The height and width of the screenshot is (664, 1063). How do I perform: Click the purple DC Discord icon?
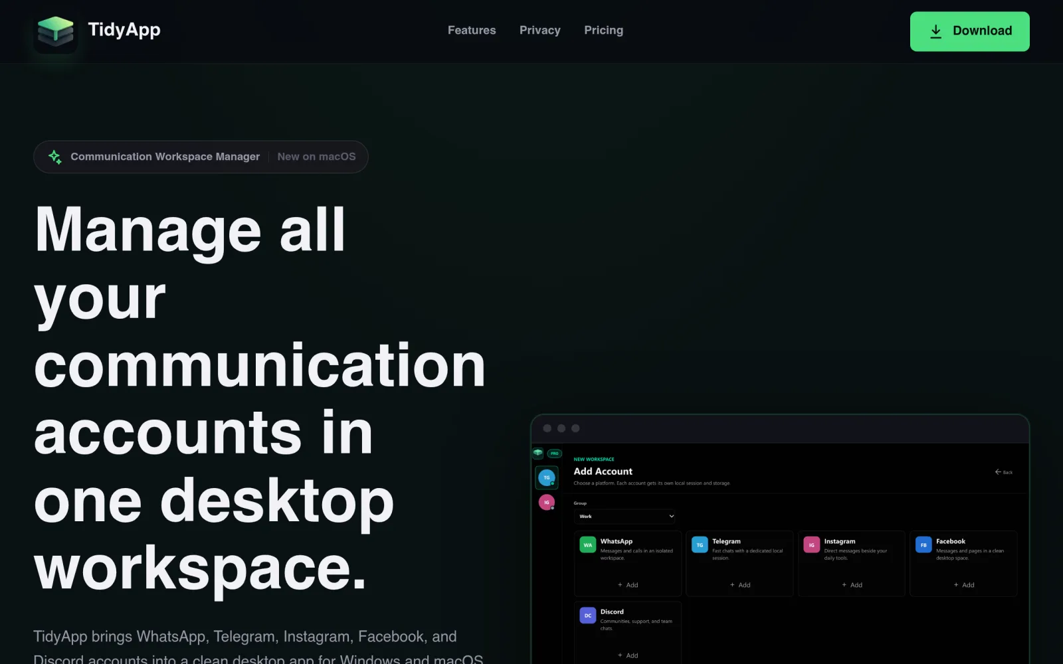pos(588,616)
